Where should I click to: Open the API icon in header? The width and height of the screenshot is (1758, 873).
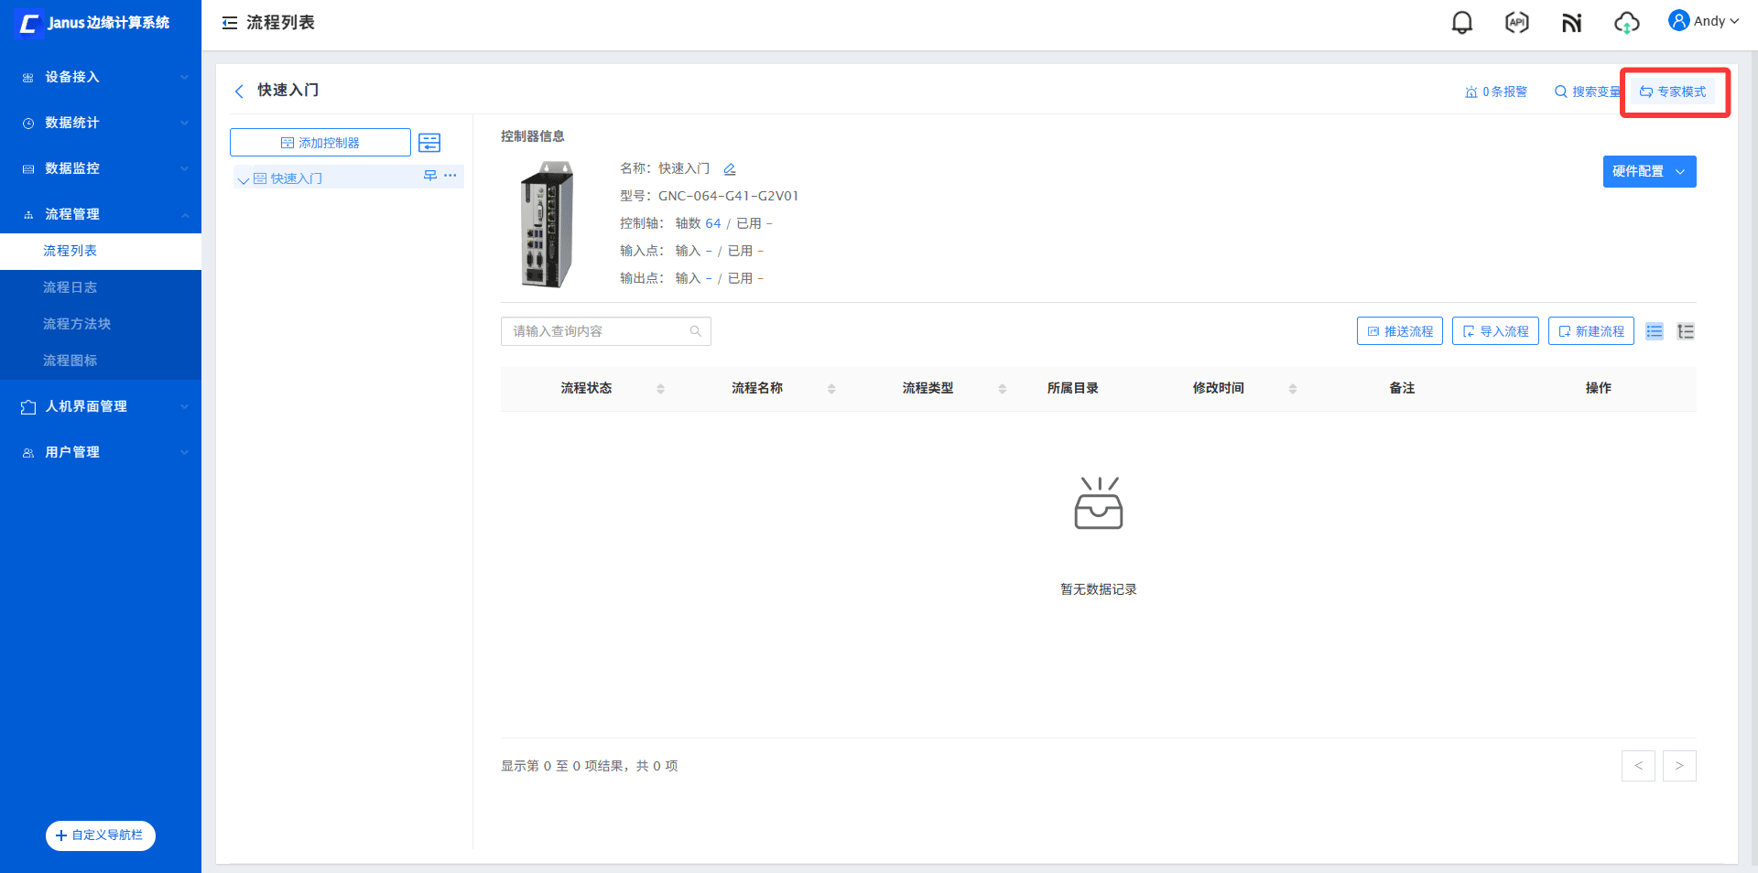(1517, 23)
